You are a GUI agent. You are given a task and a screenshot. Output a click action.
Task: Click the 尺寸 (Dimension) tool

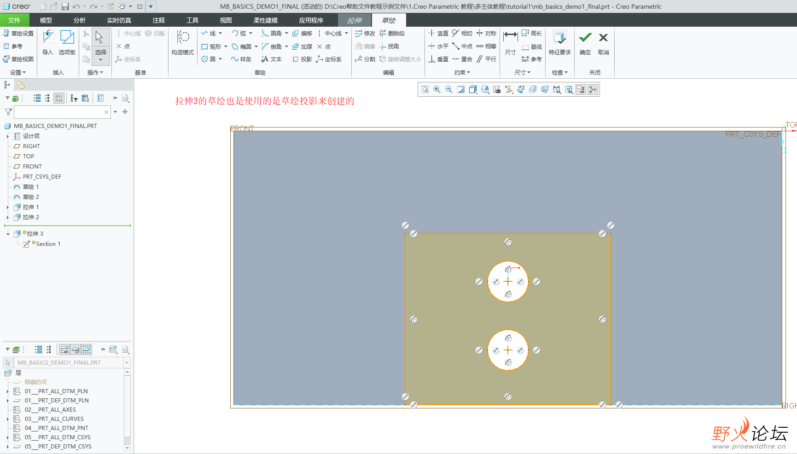point(510,42)
